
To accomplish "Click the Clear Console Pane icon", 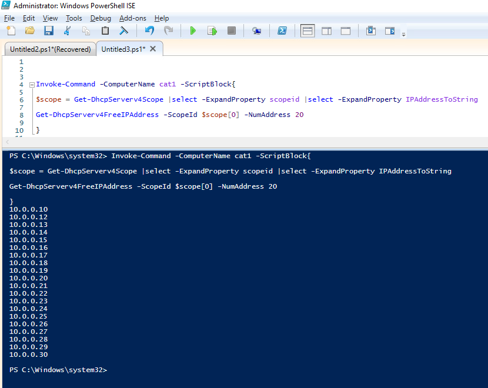I will (123, 31).
